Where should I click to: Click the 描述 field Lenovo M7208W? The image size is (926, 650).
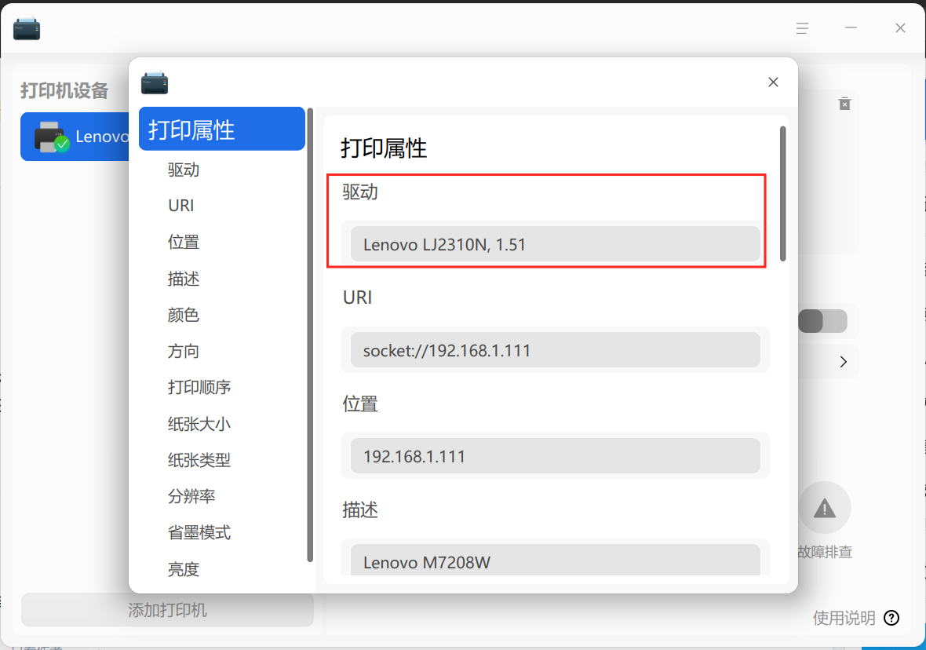(555, 561)
